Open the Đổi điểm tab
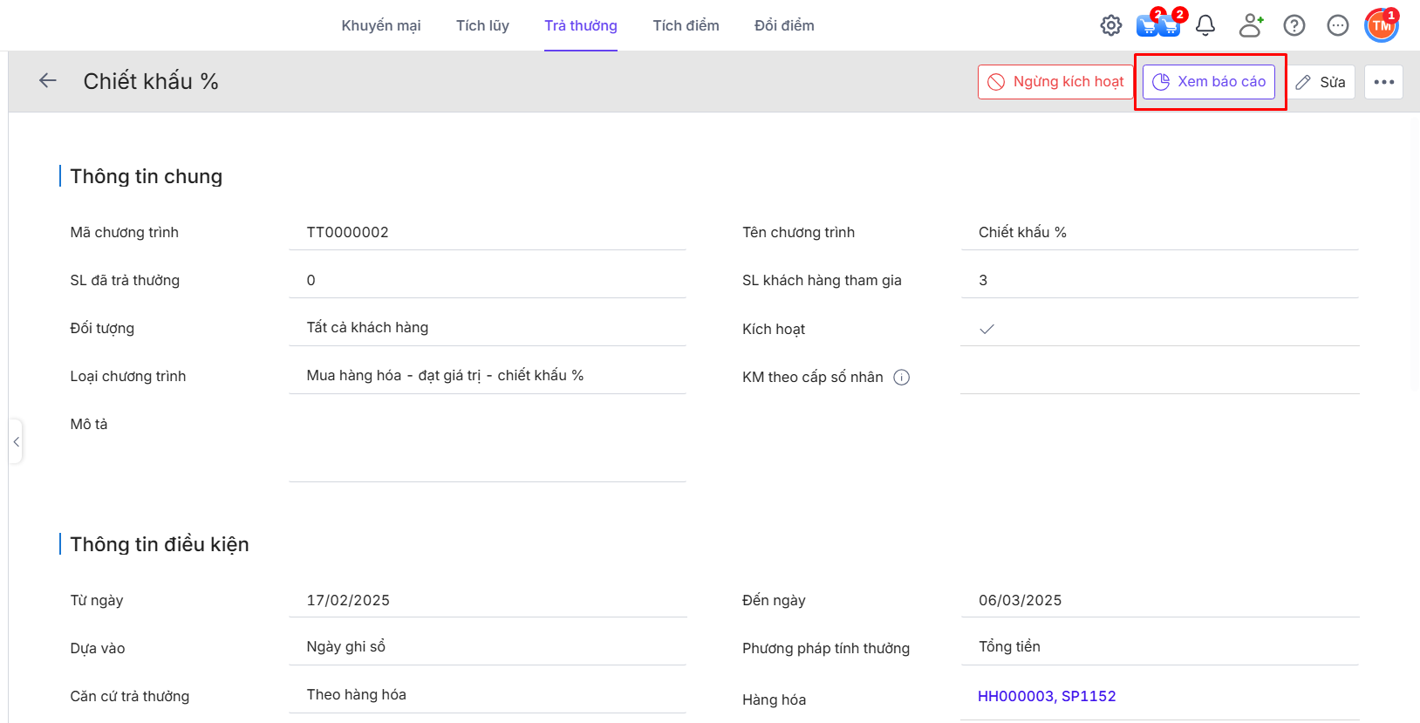 (784, 26)
